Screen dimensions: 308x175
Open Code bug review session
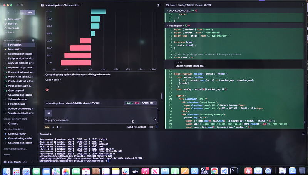coord(19,134)
